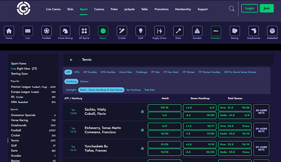
Task: Select the ITF Men filter
Action: click(x=156, y=72)
